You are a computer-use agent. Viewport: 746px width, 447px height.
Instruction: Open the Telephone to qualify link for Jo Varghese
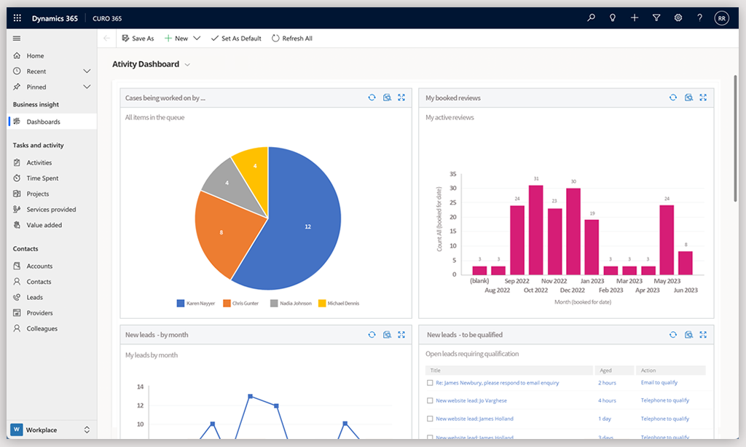tap(664, 400)
